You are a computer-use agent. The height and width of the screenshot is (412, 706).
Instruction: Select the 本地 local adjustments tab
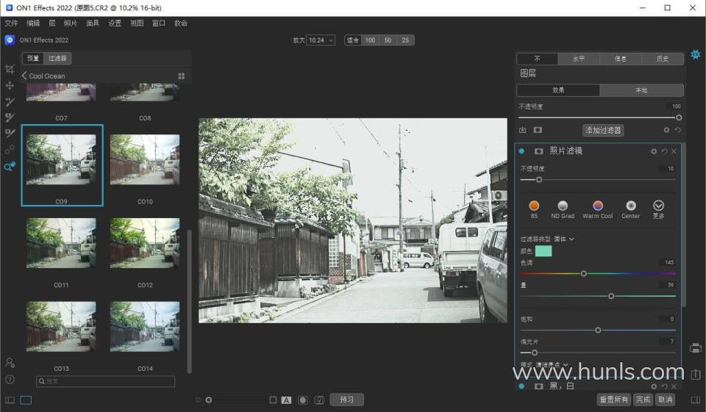641,90
